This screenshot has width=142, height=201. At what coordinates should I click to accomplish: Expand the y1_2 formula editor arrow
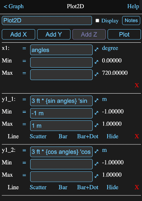tap(97, 151)
